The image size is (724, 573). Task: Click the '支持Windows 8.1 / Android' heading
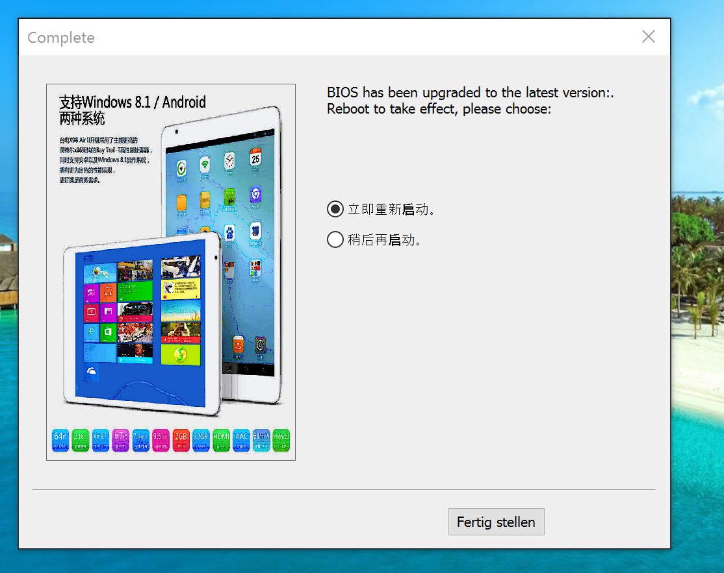[x=133, y=102]
